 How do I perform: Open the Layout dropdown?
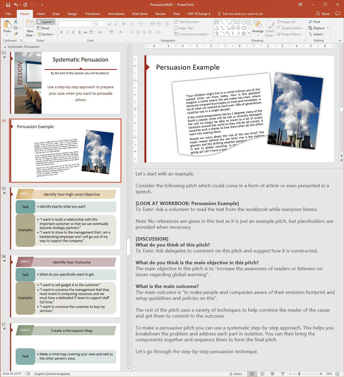point(46,22)
